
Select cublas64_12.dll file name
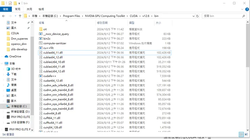(53, 57)
